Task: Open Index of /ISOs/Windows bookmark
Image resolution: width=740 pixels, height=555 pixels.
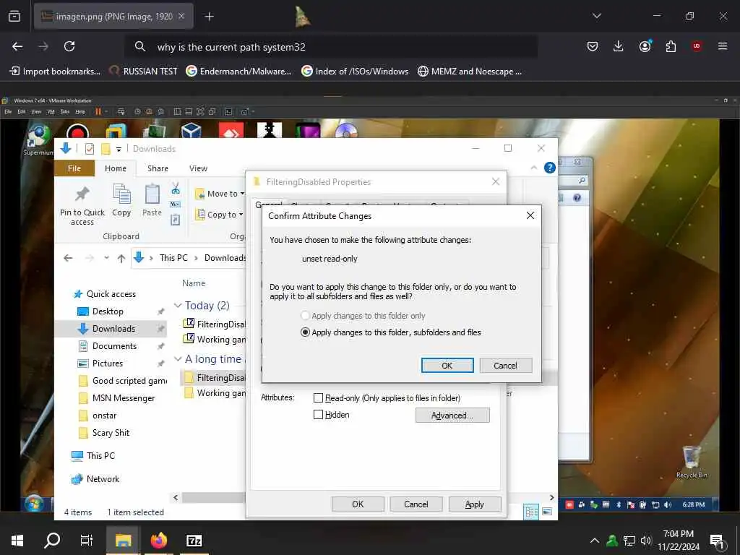Action: tap(355, 72)
